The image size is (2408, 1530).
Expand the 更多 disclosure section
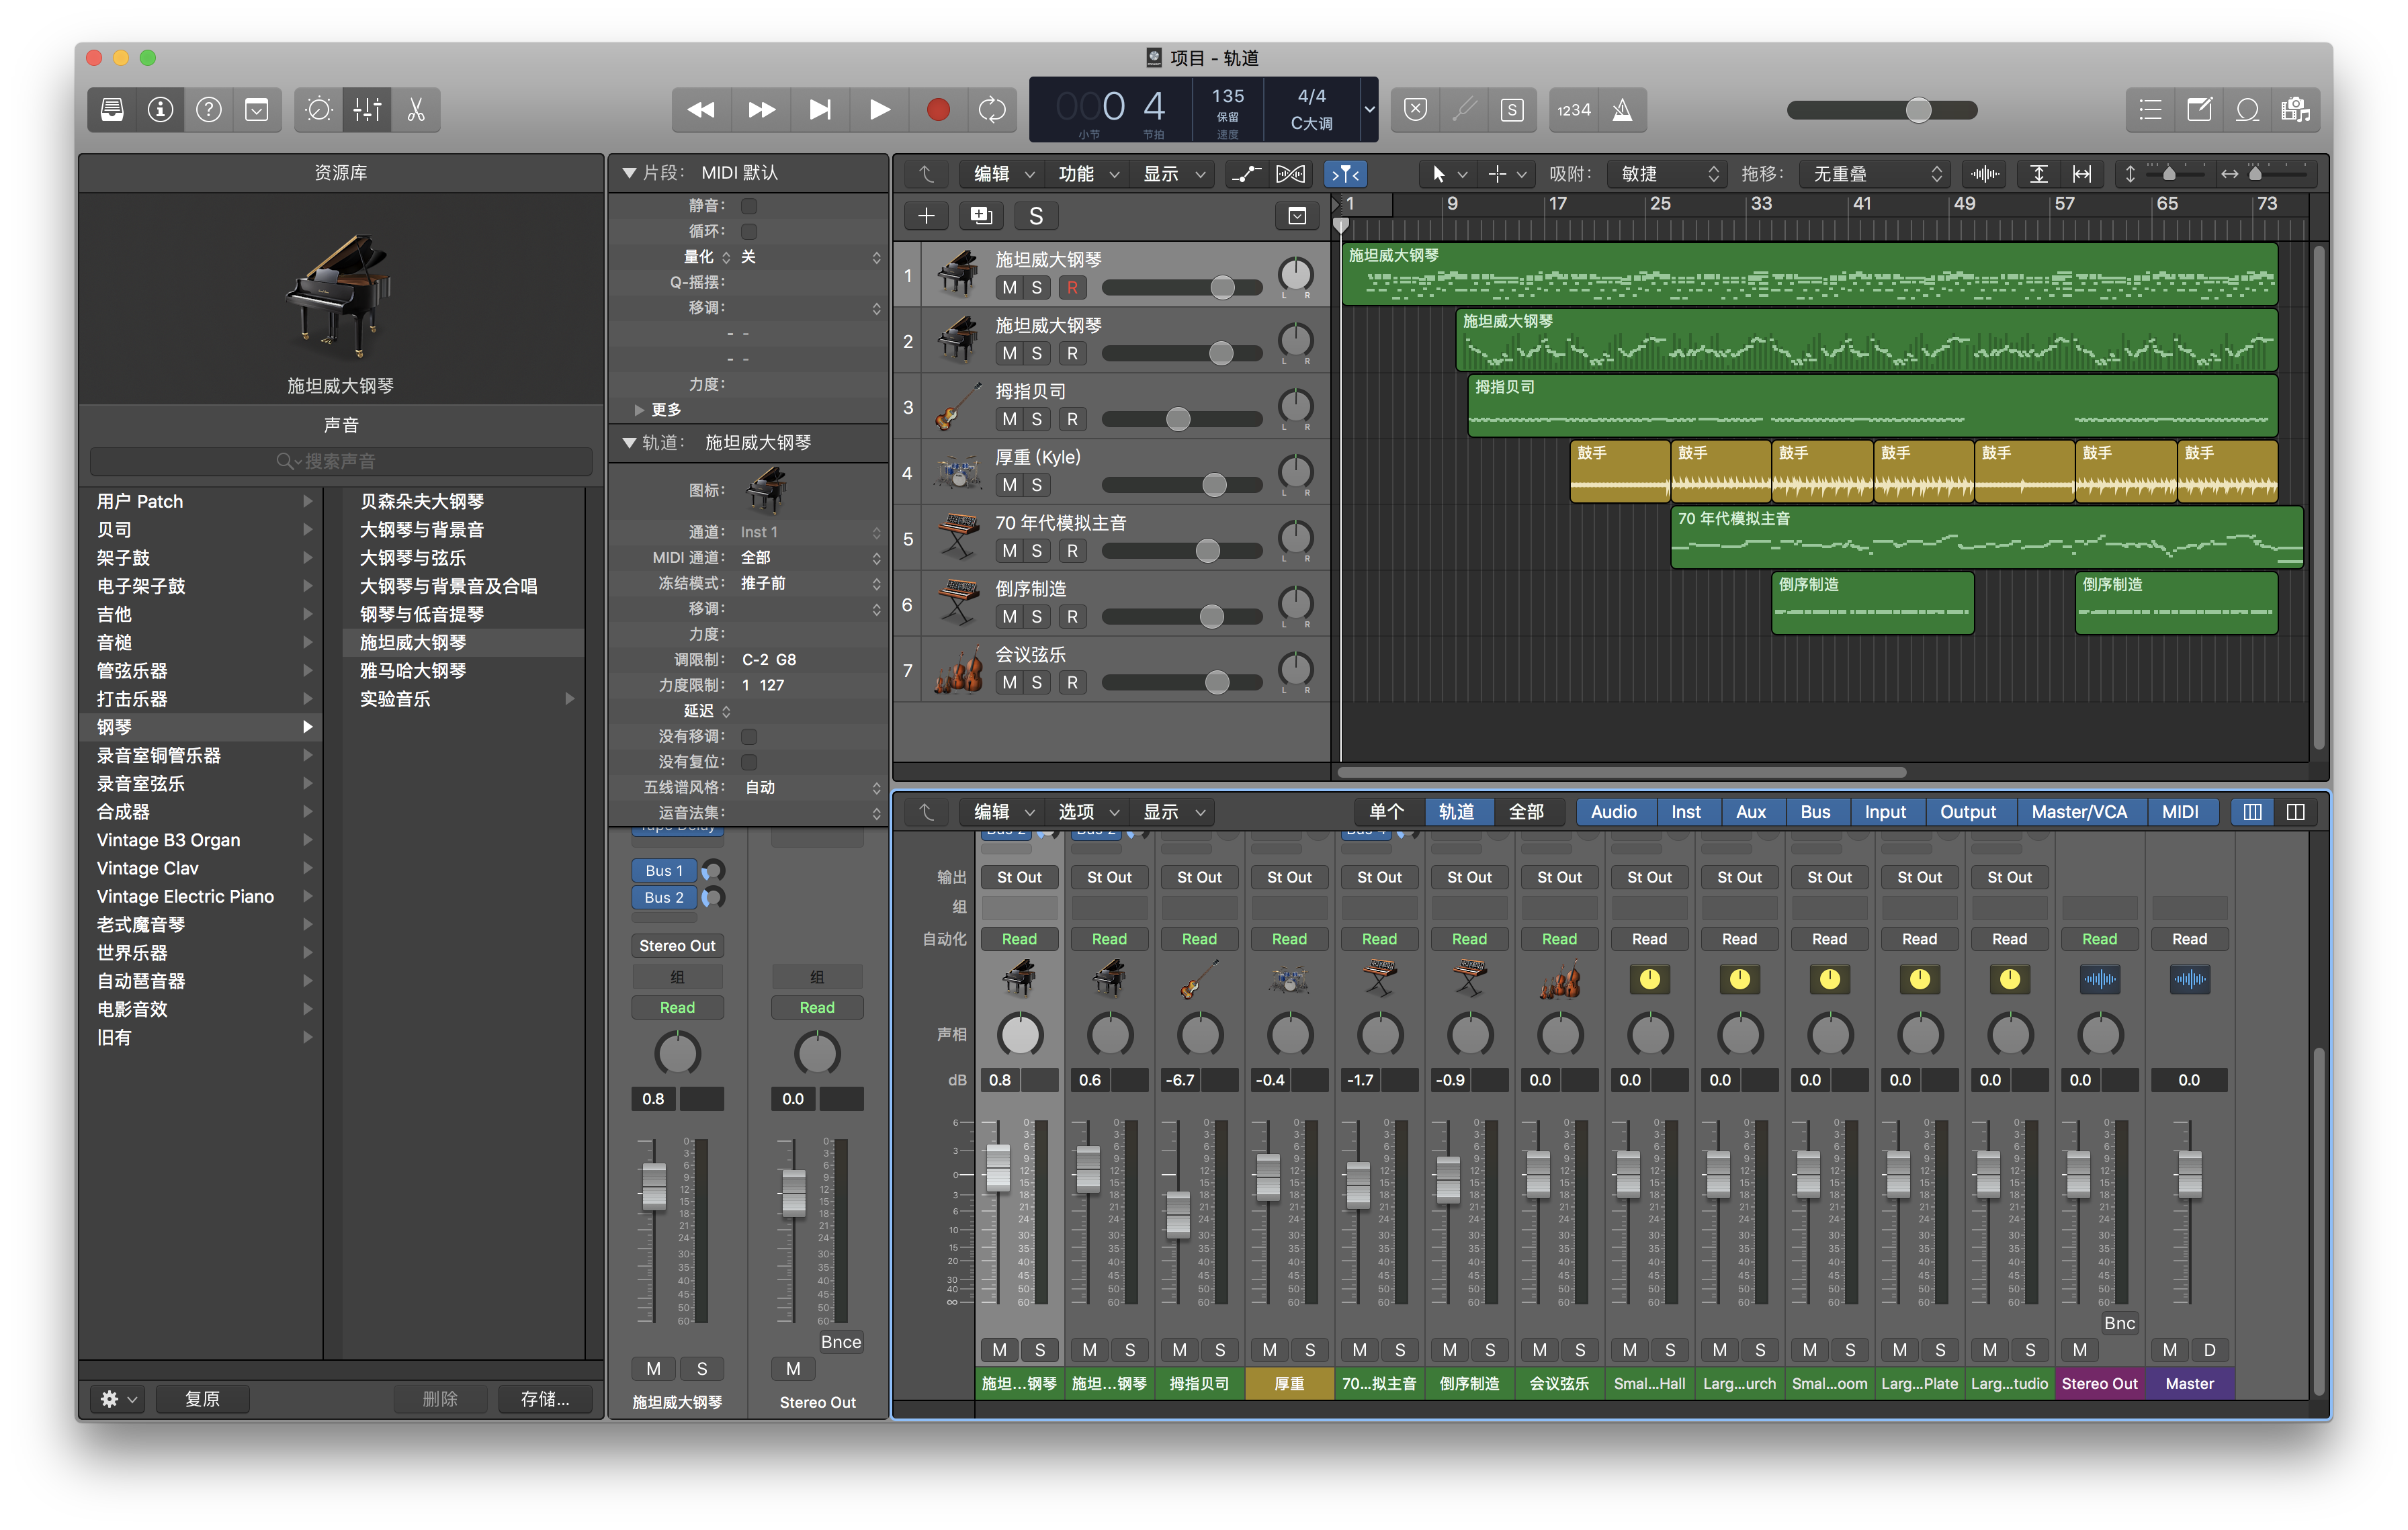(636, 407)
